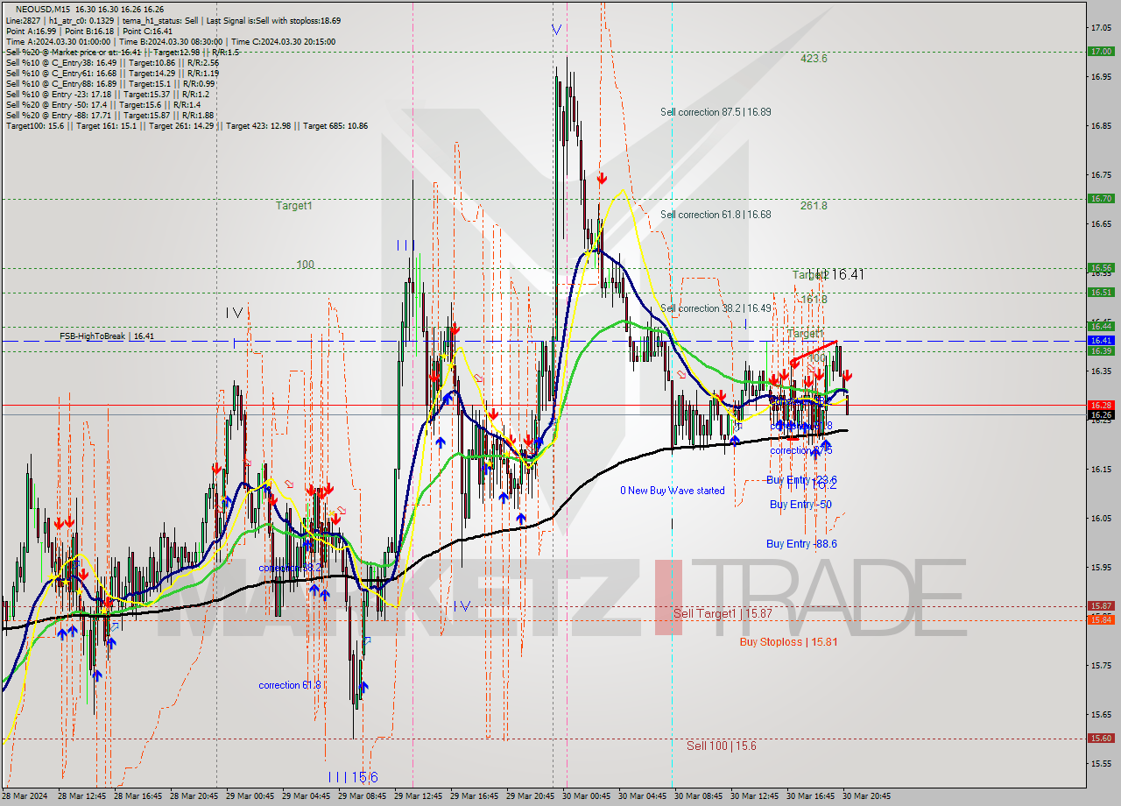Click the 16.39 green price tag
This screenshot has height=806, width=1121.
click(x=1100, y=351)
